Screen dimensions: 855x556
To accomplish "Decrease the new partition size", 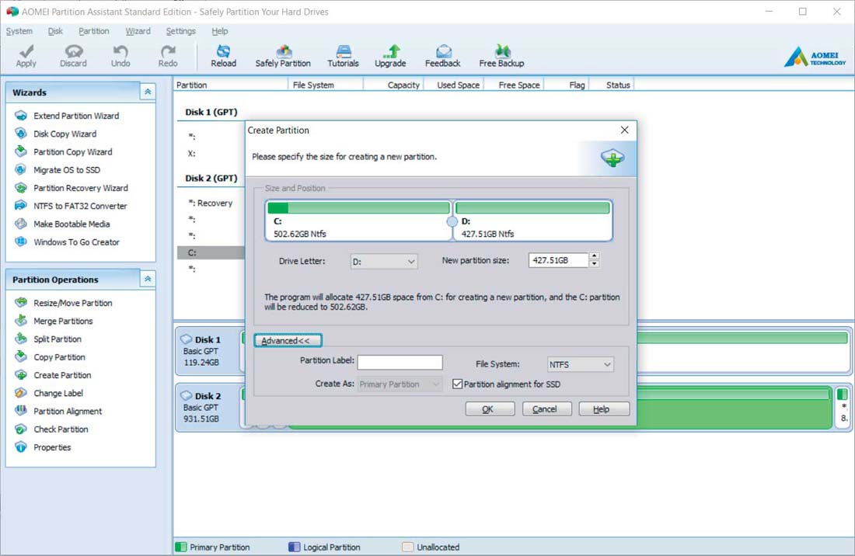I will coord(595,263).
